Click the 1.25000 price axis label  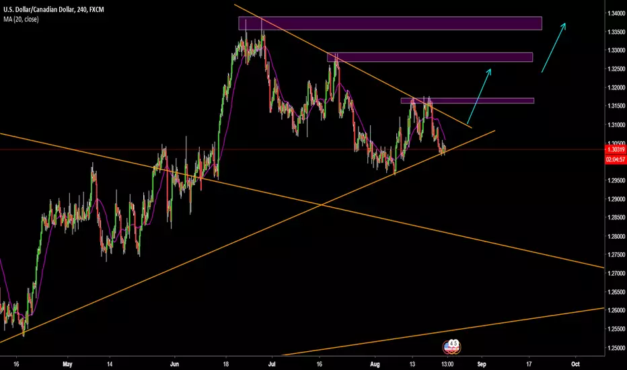pyautogui.click(x=616, y=348)
